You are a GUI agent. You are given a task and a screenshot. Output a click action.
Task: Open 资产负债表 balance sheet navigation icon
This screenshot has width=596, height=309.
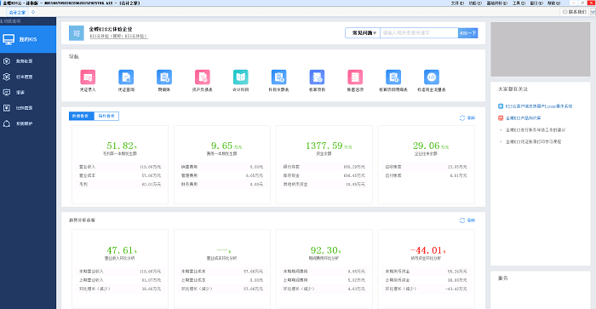pyautogui.click(x=203, y=77)
